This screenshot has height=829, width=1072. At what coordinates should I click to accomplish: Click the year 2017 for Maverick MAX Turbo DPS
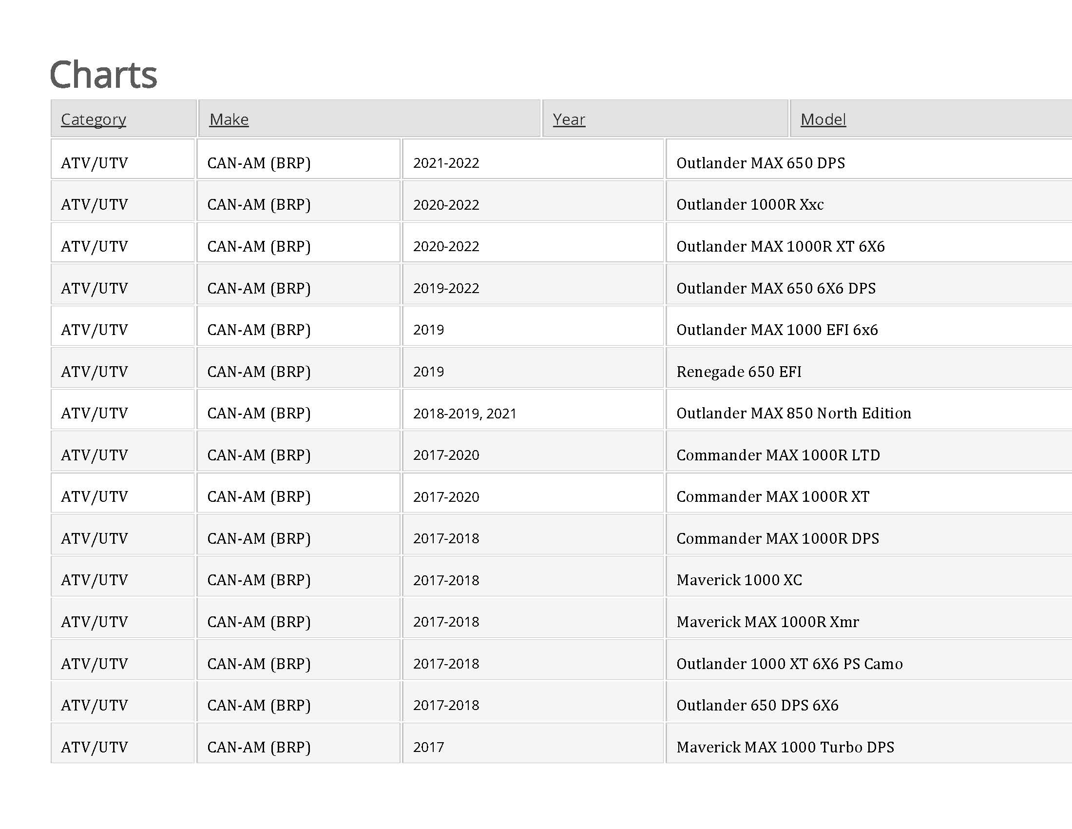click(533, 743)
